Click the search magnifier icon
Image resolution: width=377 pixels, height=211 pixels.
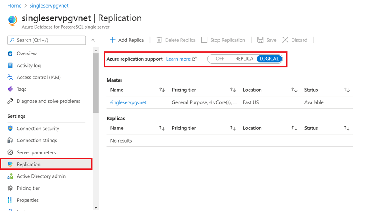(12, 40)
